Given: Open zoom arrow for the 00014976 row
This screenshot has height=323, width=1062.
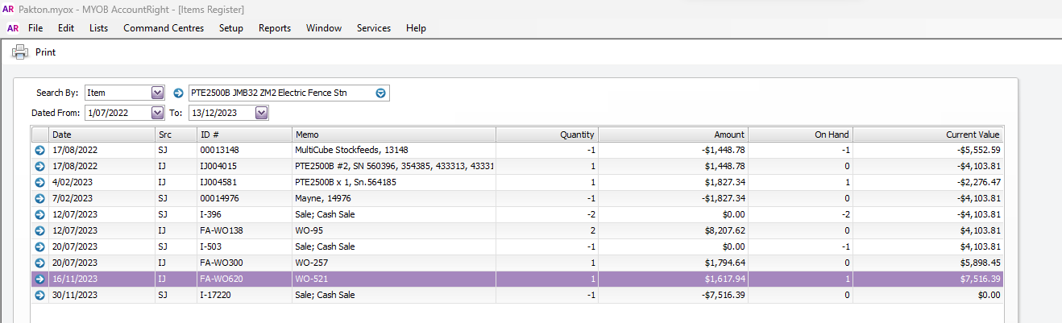Looking at the screenshot, I should tap(39, 198).
